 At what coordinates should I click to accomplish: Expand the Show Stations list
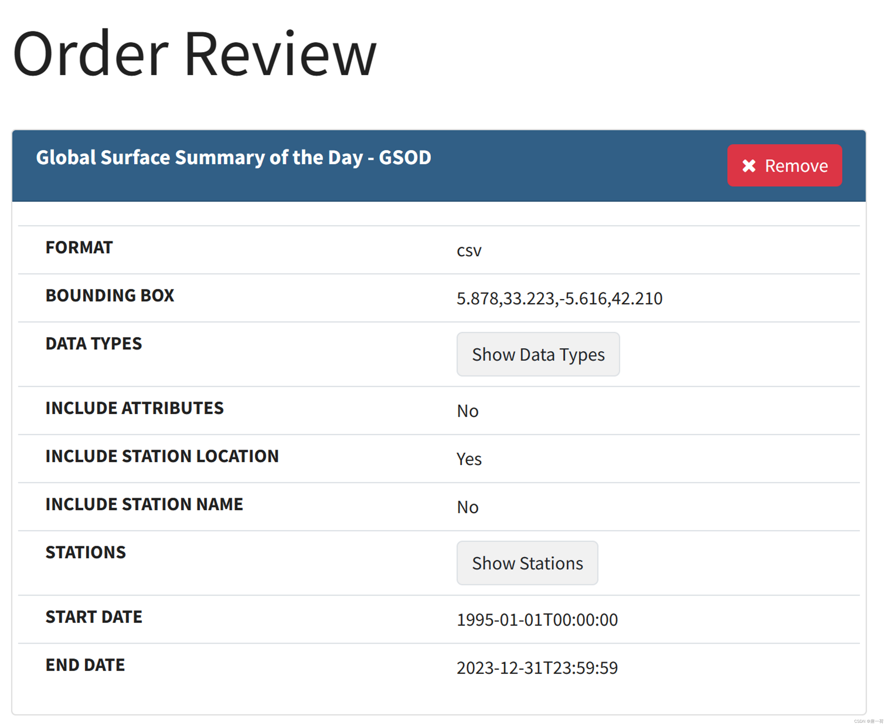click(527, 563)
